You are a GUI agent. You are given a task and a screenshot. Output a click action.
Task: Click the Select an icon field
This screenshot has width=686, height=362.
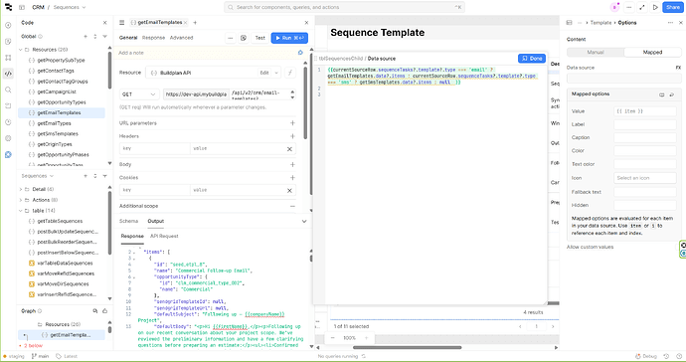point(645,178)
